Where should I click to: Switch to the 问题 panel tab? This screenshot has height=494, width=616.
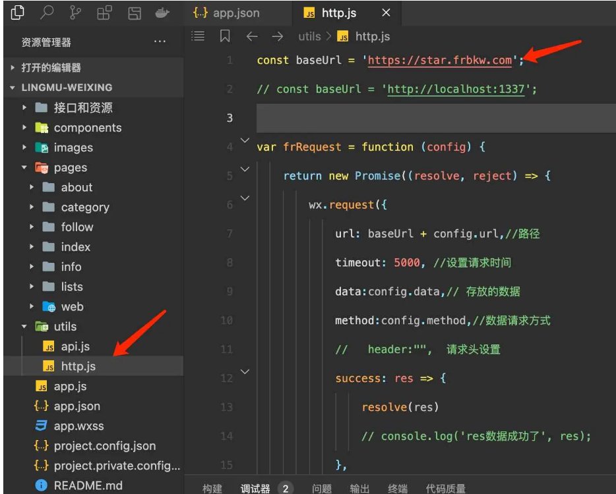[x=322, y=489]
